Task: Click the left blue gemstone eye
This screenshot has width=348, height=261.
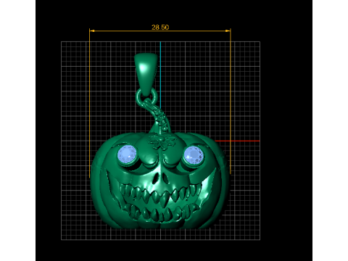Action: pyautogui.click(x=127, y=154)
